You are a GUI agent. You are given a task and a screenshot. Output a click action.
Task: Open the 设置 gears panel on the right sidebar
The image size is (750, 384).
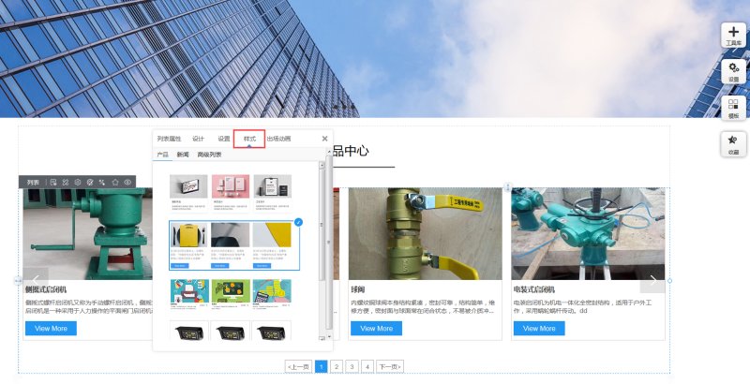[x=733, y=71]
